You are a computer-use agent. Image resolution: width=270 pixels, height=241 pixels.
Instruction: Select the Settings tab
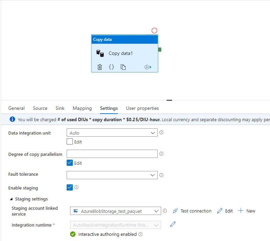click(x=109, y=108)
